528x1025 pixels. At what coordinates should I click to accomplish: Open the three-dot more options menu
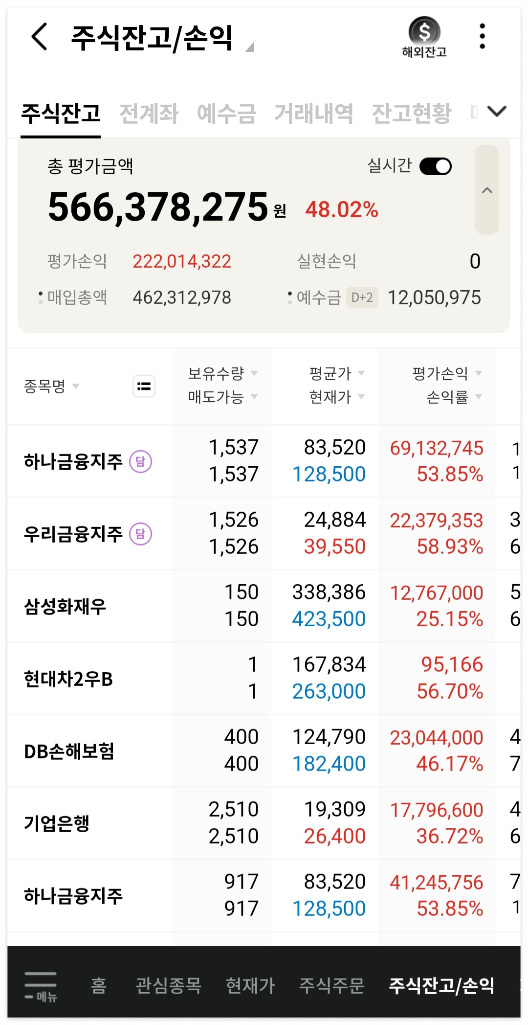[x=483, y=36]
